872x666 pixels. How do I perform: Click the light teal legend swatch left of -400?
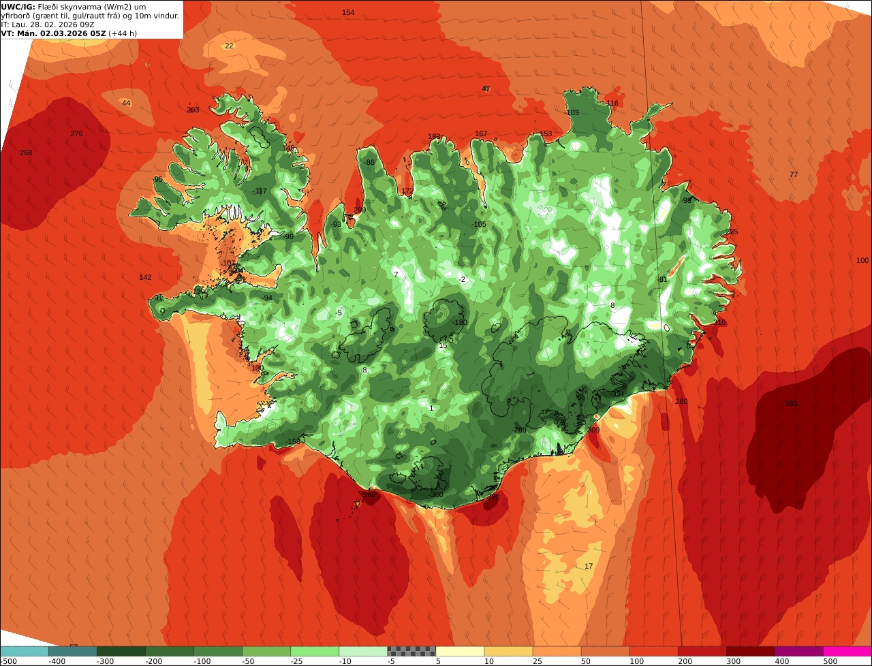[x=25, y=651]
